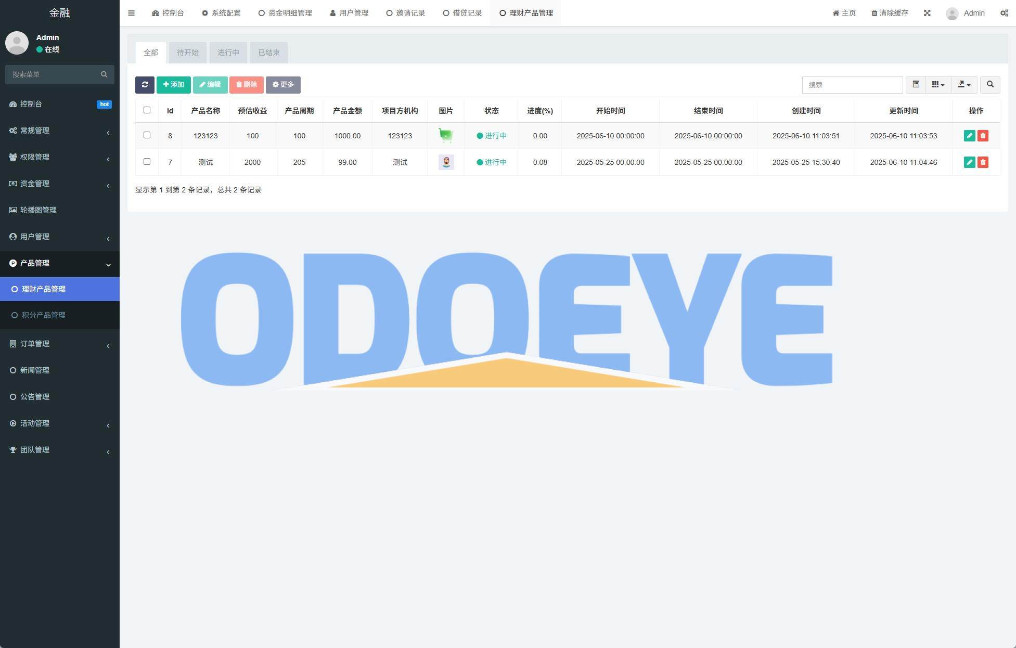Click the red delete icon for row 7

983,162
